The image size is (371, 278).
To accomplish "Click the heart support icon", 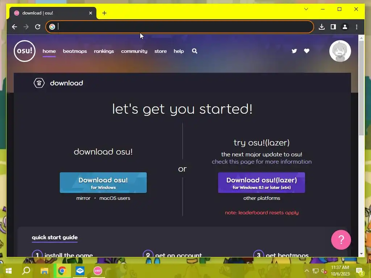I will tap(307, 51).
